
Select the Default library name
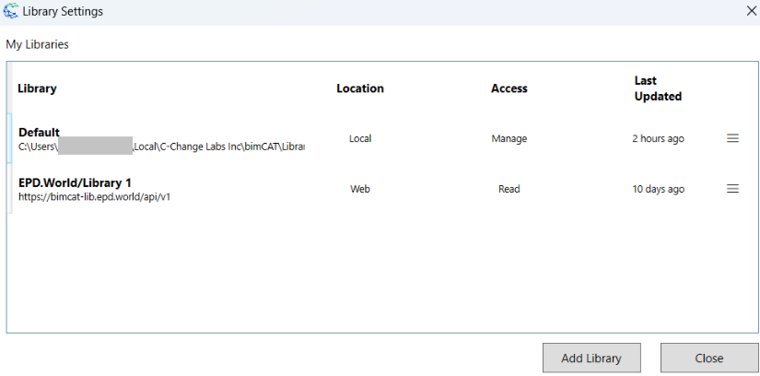(x=39, y=133)
